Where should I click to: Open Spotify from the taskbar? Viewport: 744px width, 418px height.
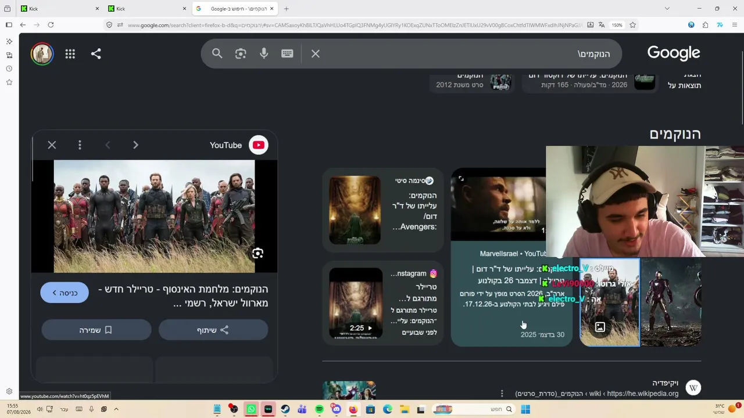[x=319, y=409]
